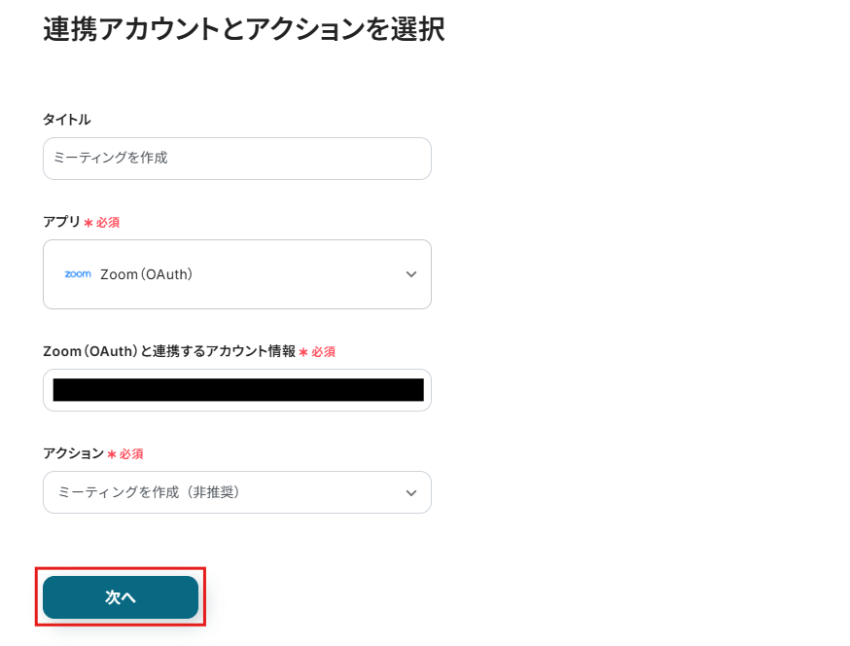Click the アクション field label
This screenshot has width=850, height=646.
pos(73,453)
